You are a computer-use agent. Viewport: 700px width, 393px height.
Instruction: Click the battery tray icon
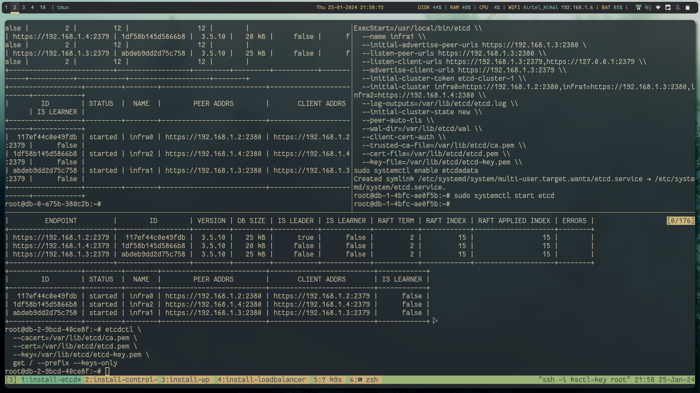pos(687,7)
